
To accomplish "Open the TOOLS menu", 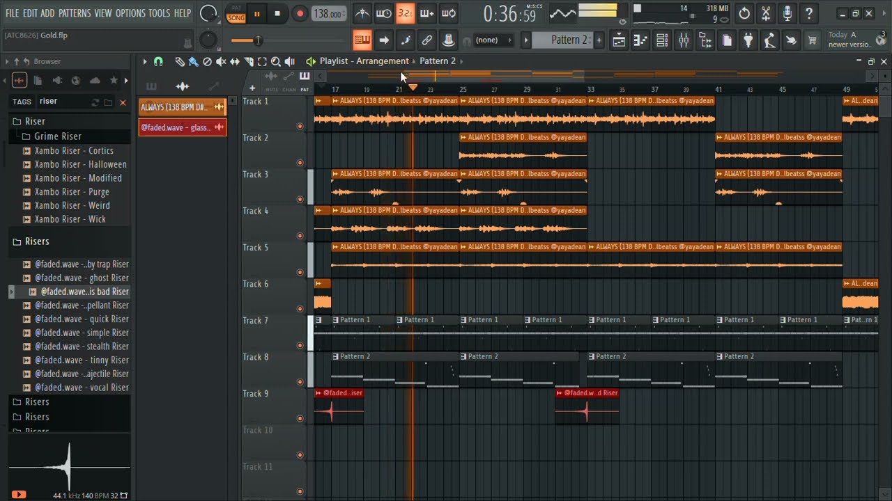I will point(159,13).
